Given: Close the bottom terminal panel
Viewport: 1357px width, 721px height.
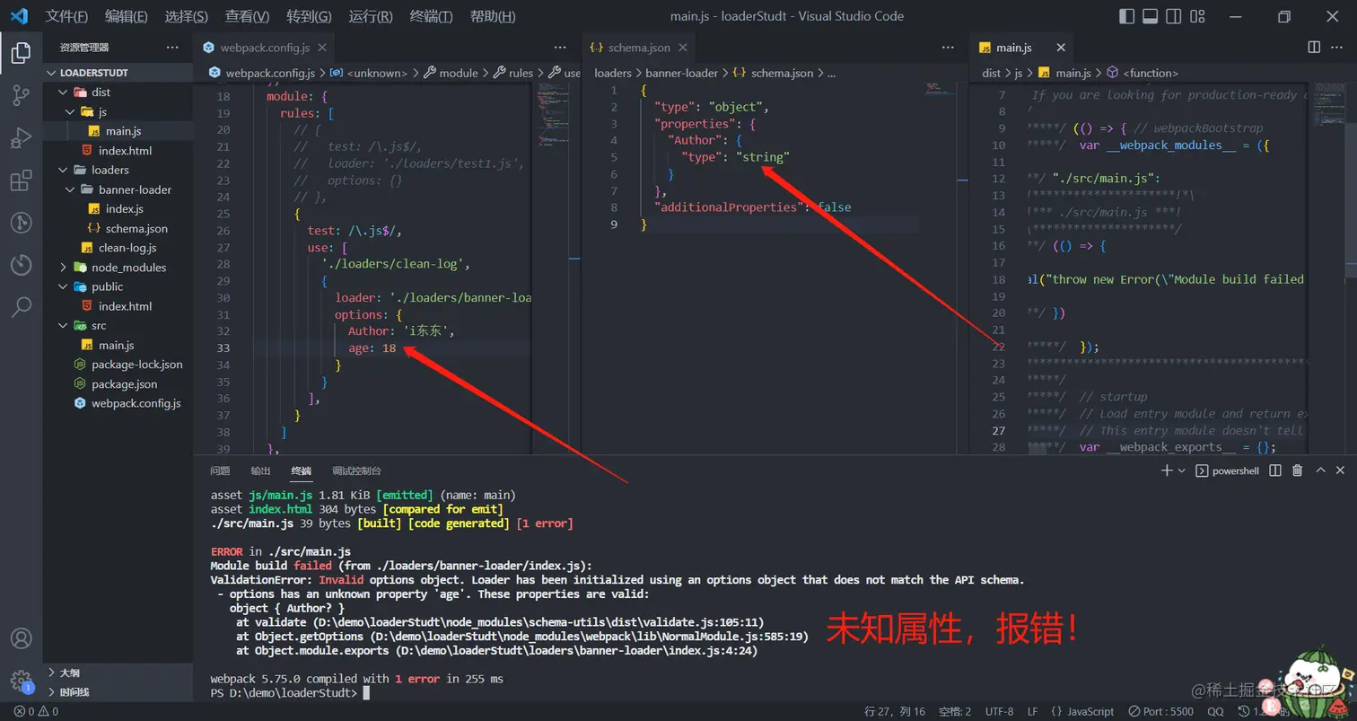Looking at the screenshot, I should [x=1340, y=470].
